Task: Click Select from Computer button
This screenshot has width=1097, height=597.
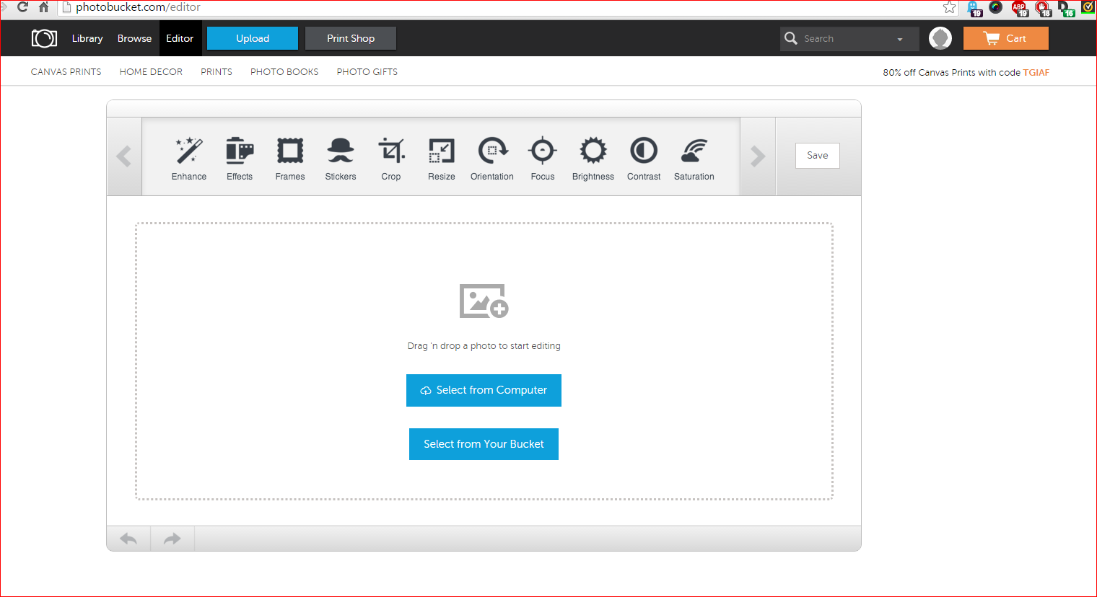Action: coord(484,390)
